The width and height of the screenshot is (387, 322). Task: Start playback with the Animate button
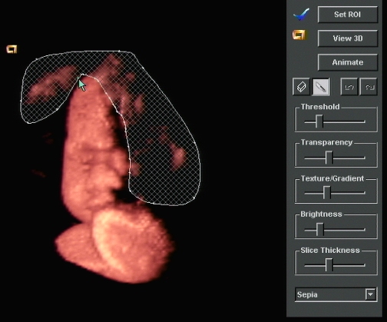point(348,62)
